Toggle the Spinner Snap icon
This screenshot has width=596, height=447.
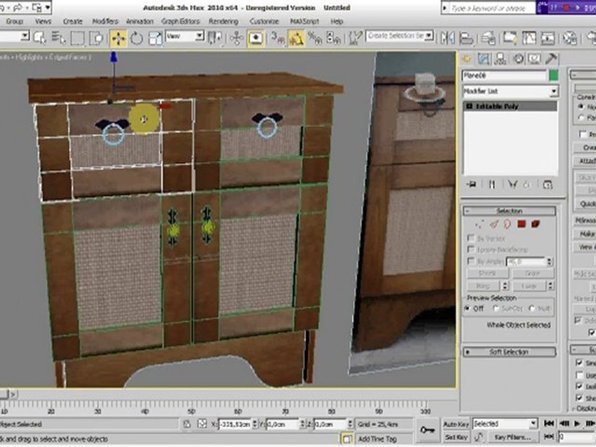(x=333, y=38)
